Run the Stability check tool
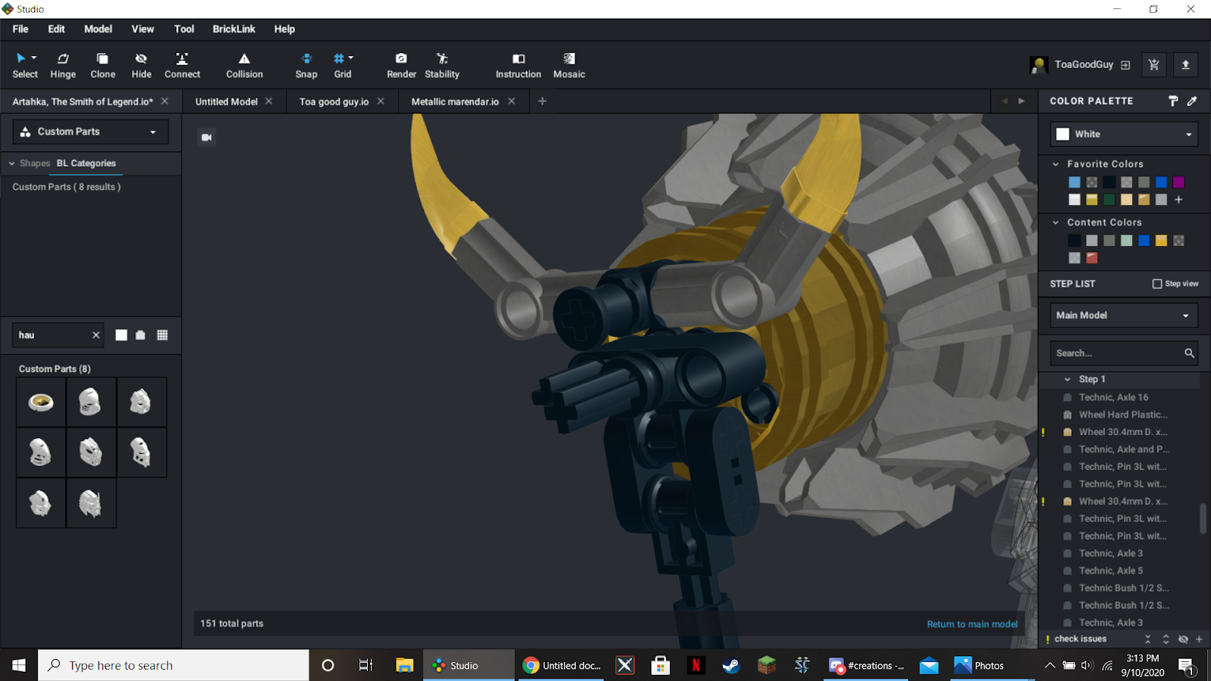 (442, 66)
